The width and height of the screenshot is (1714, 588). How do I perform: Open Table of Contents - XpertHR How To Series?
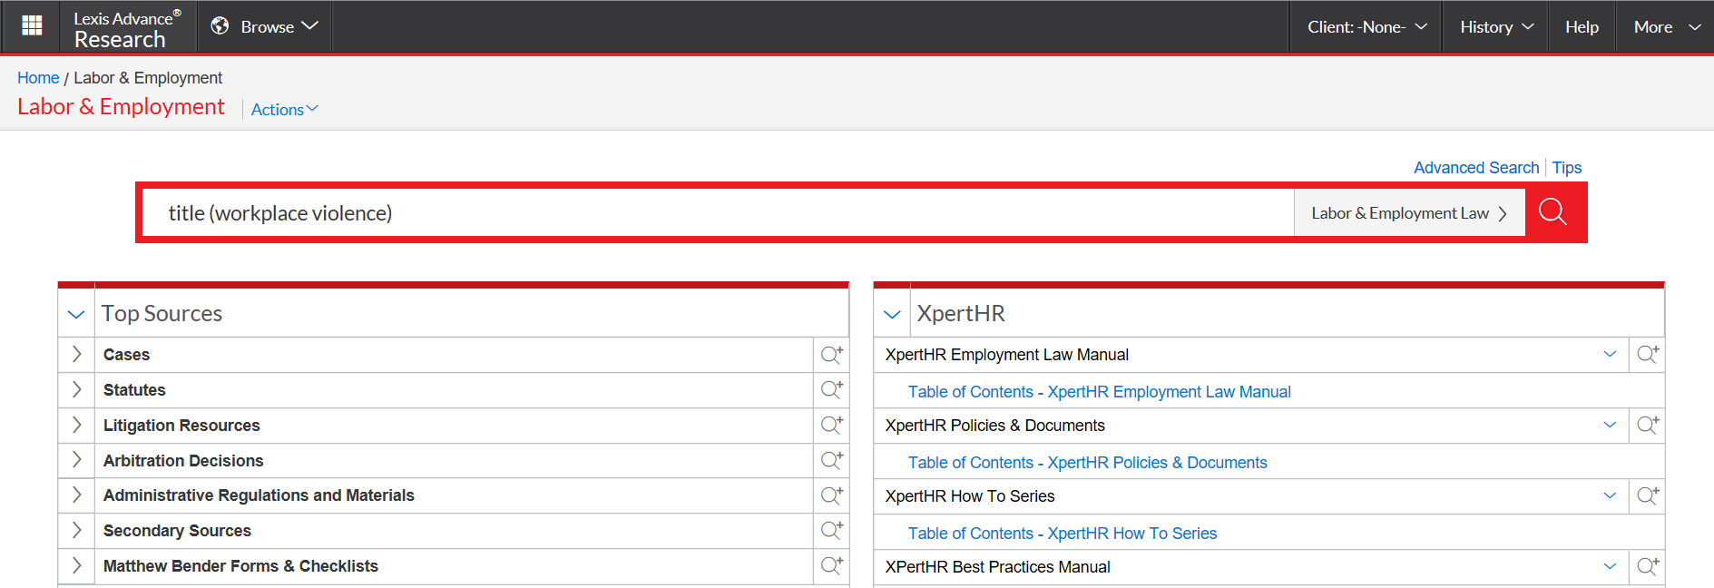[x=1063, y=534]
